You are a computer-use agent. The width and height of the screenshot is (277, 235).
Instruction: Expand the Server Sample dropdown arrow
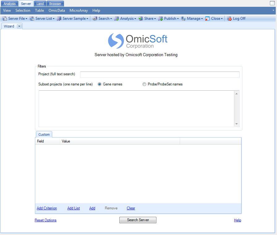point(87,19)
